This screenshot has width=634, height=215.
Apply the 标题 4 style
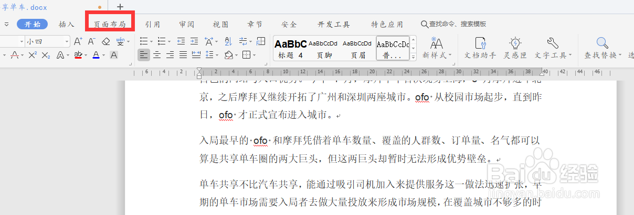click(x=291, y=49)
